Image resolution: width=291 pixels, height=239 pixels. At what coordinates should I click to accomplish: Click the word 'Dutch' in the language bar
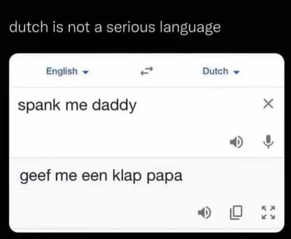point(215,71)
